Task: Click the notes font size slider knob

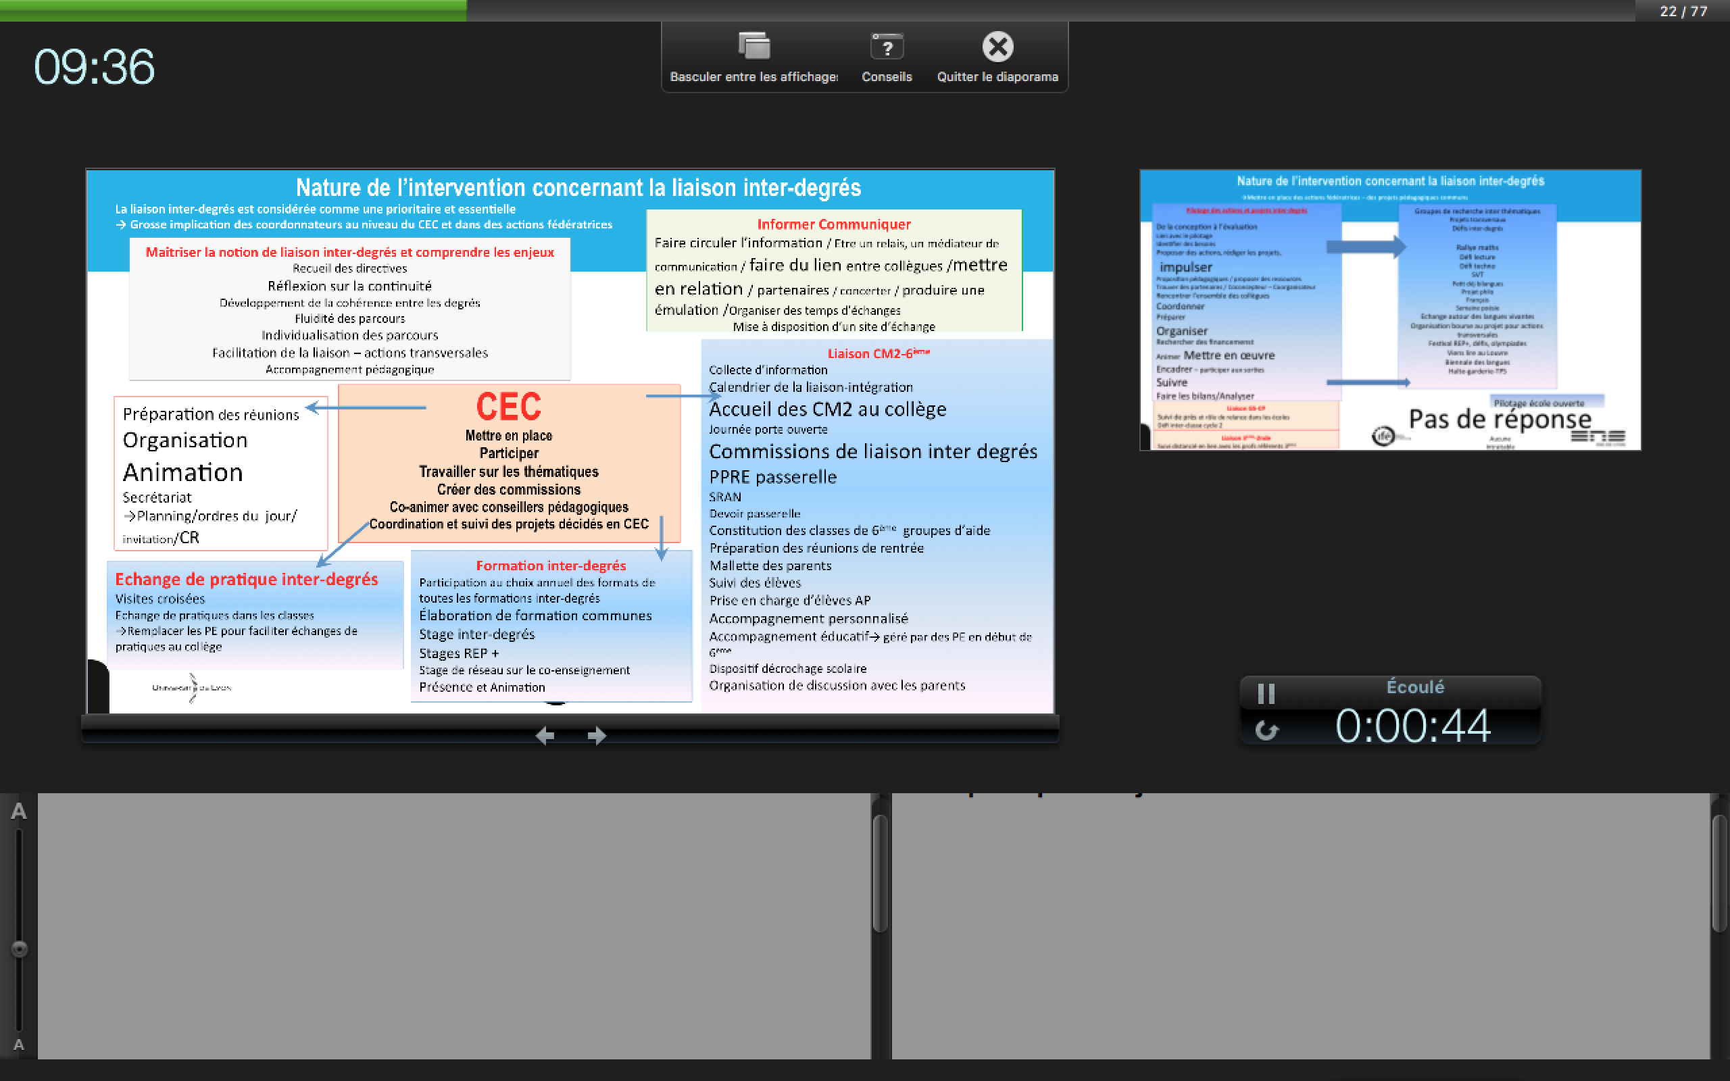Action: point(20,948)
